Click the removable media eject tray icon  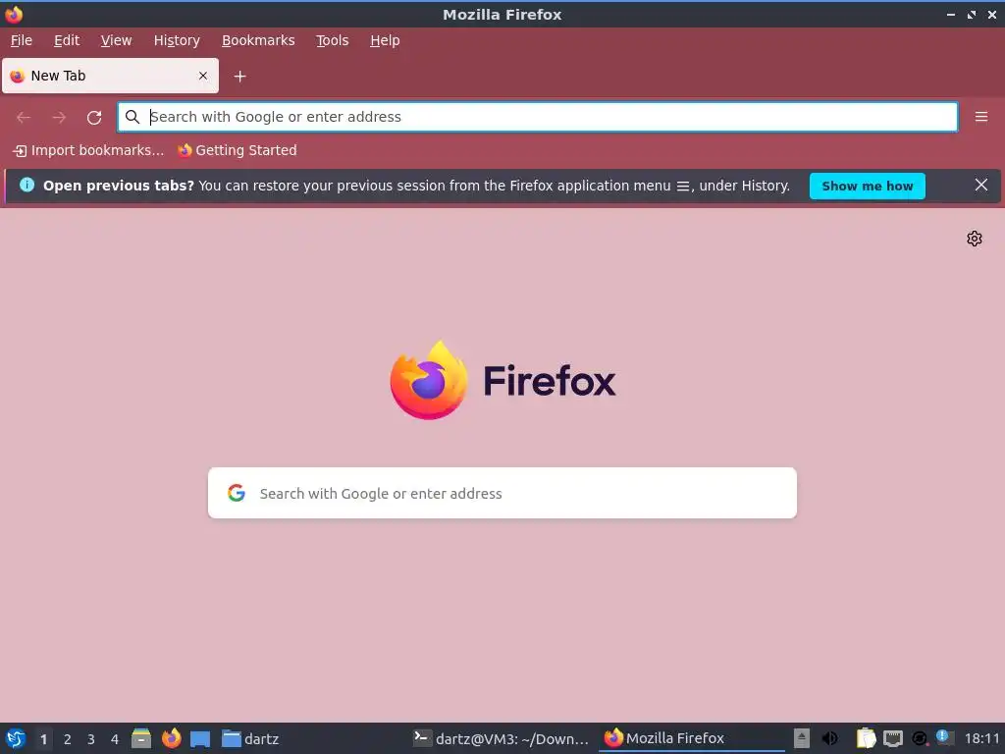click(x=801, y=738)
